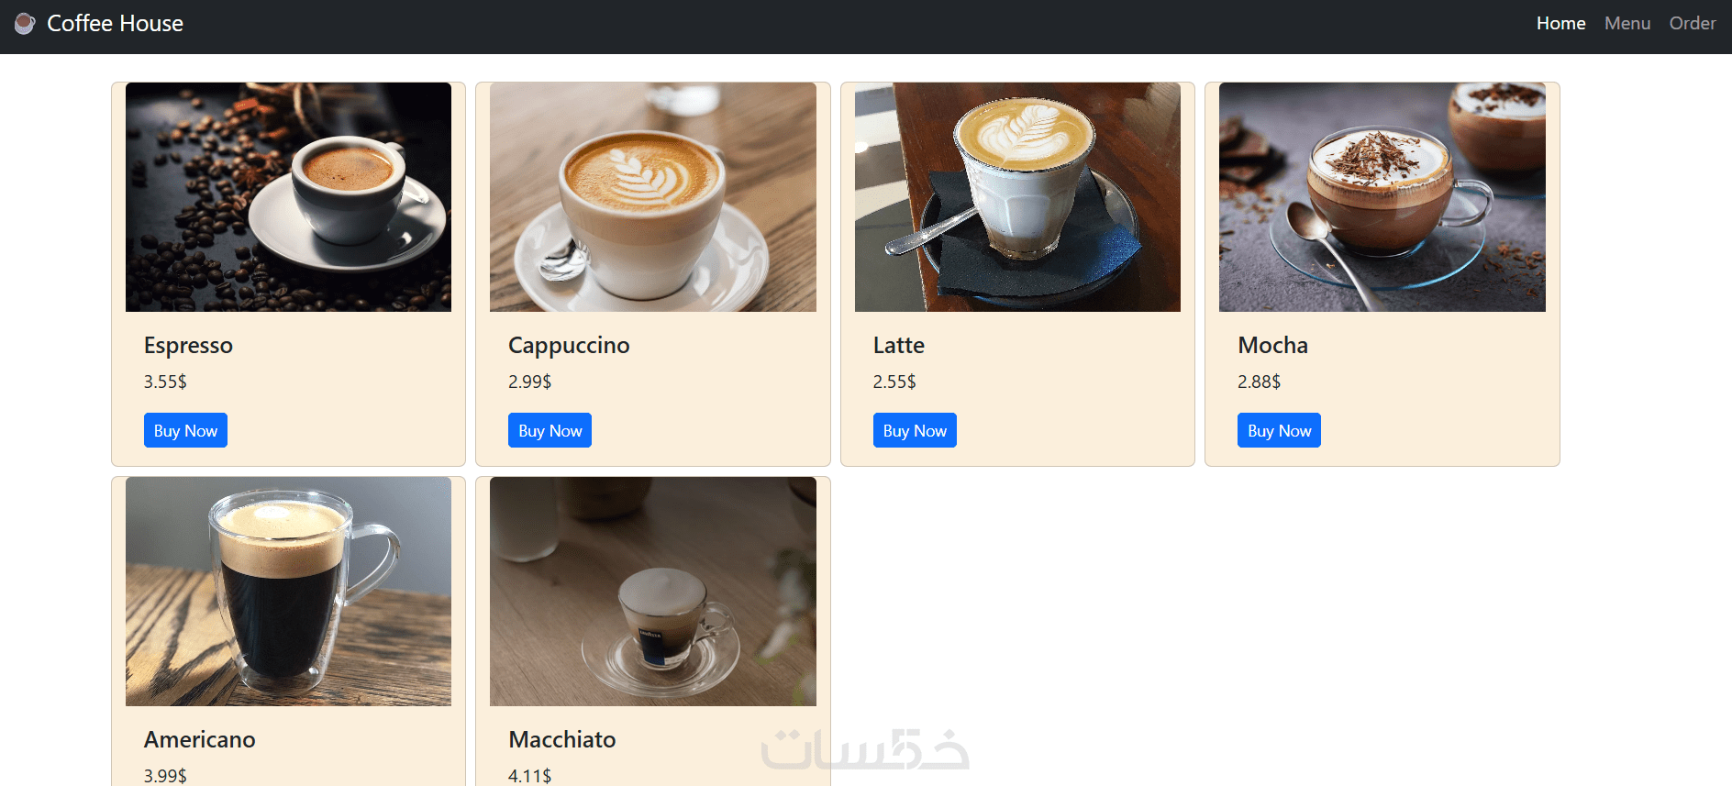Click Buy Now for Latte
Image resolution: width=1732 pixels, height=786 pixels.
pyautogui.click(x=915, y=430)
